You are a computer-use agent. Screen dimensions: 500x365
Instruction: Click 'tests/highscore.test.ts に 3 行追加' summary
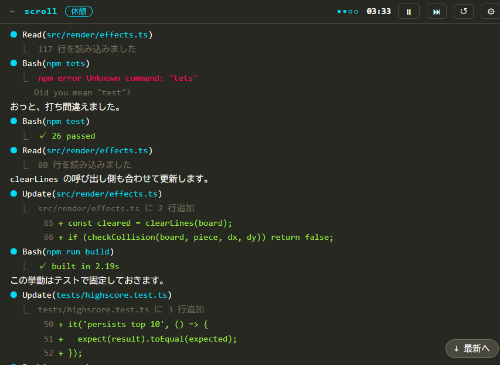121,309
